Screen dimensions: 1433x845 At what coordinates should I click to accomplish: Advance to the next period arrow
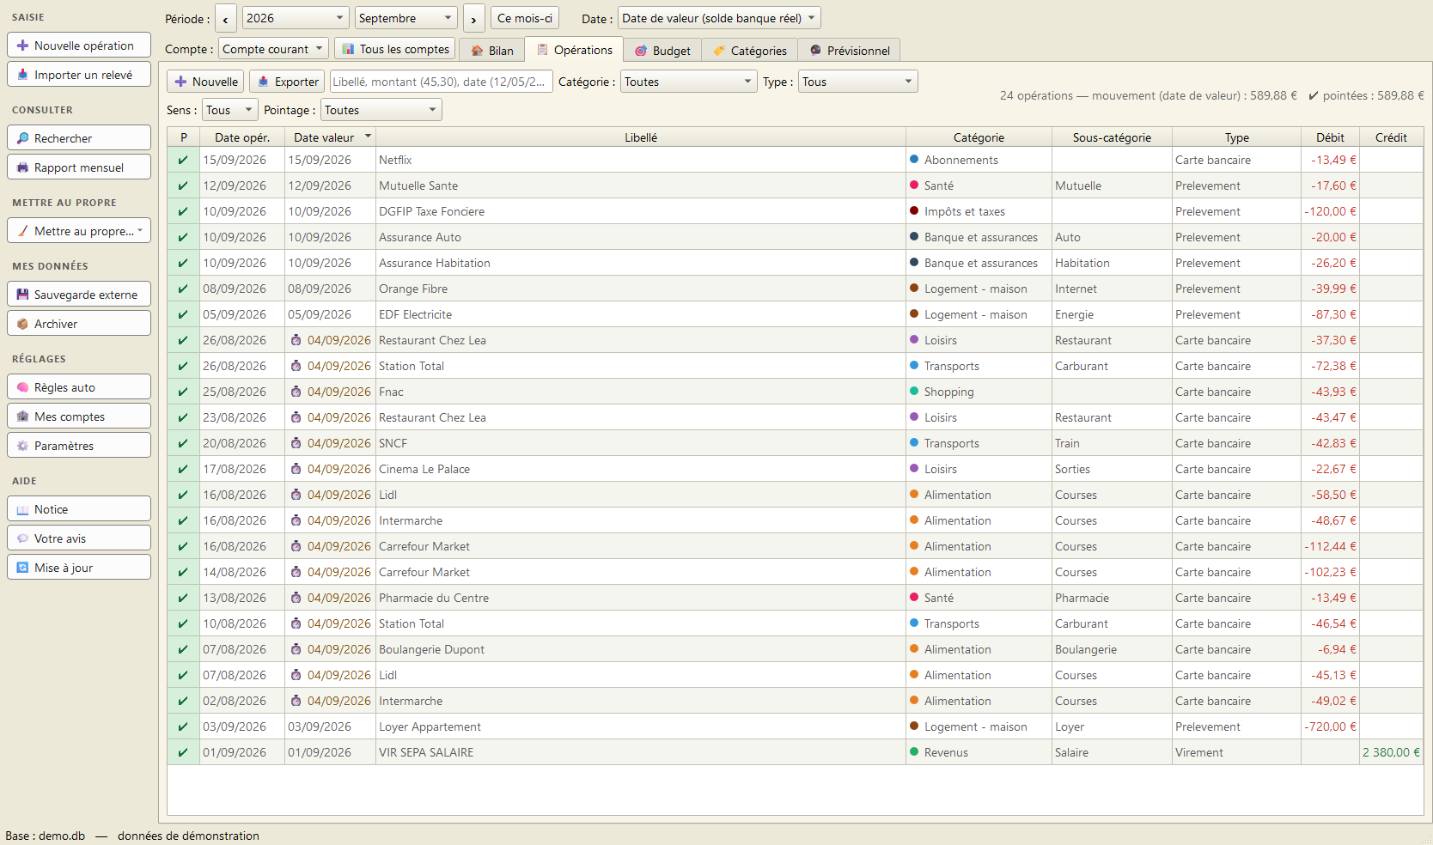(x=474, y=18)
